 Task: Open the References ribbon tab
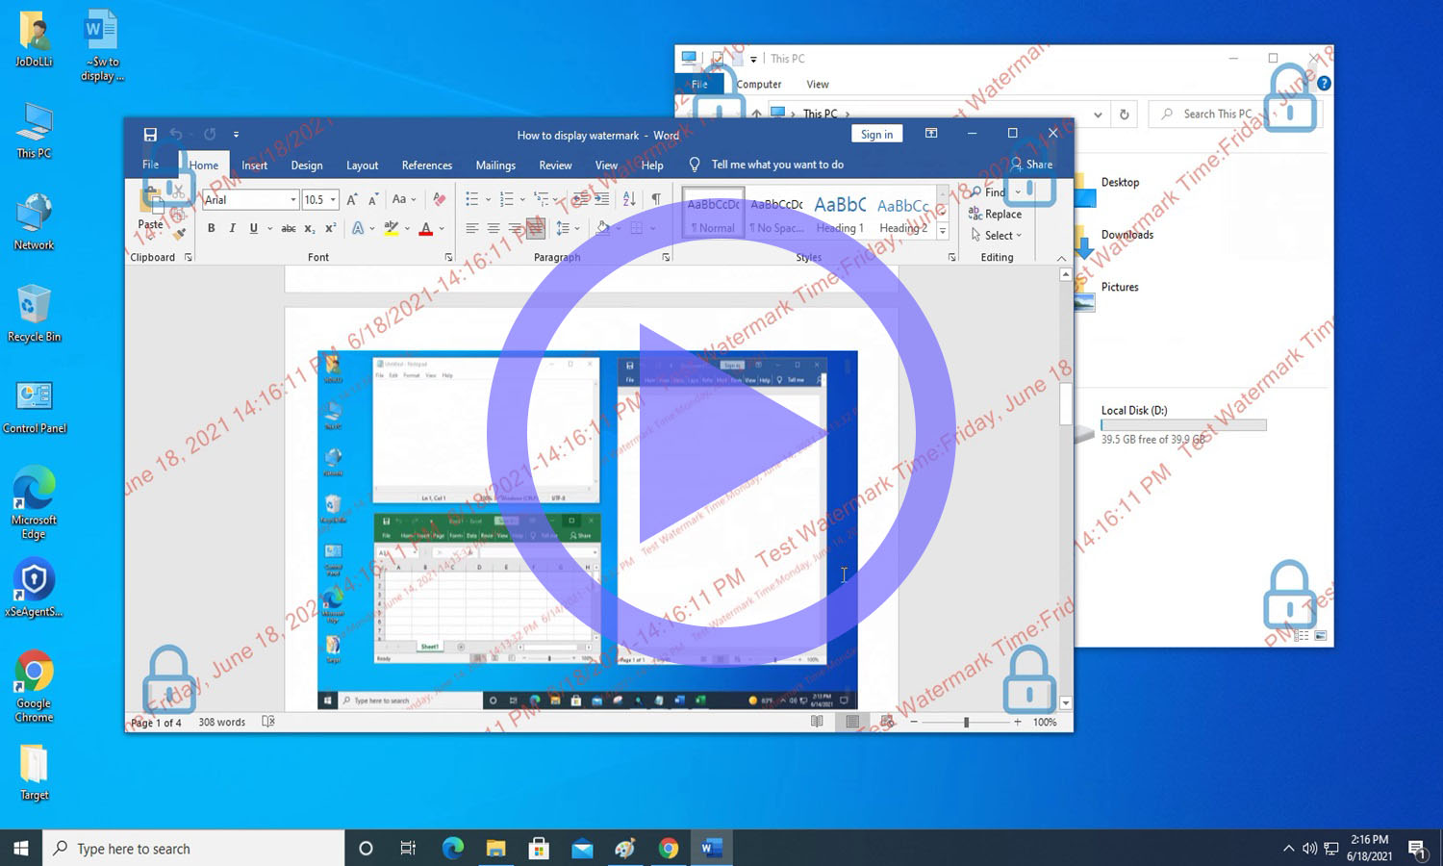pyautogui.click(x=426, y=166)
